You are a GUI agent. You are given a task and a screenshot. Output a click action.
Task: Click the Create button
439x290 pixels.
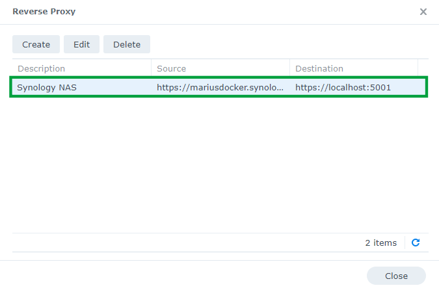coord(36,44)
